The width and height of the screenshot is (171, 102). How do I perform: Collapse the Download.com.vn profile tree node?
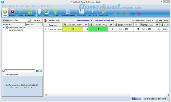point(4,28)
